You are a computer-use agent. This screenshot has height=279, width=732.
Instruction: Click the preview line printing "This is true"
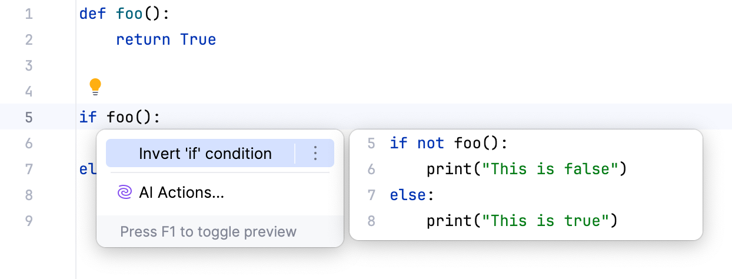pos(523,221)
